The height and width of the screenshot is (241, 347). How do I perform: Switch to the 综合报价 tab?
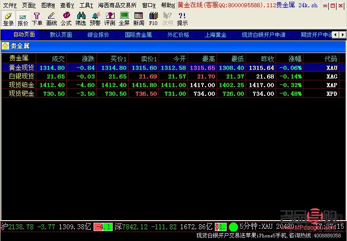(x=98, y=34)
